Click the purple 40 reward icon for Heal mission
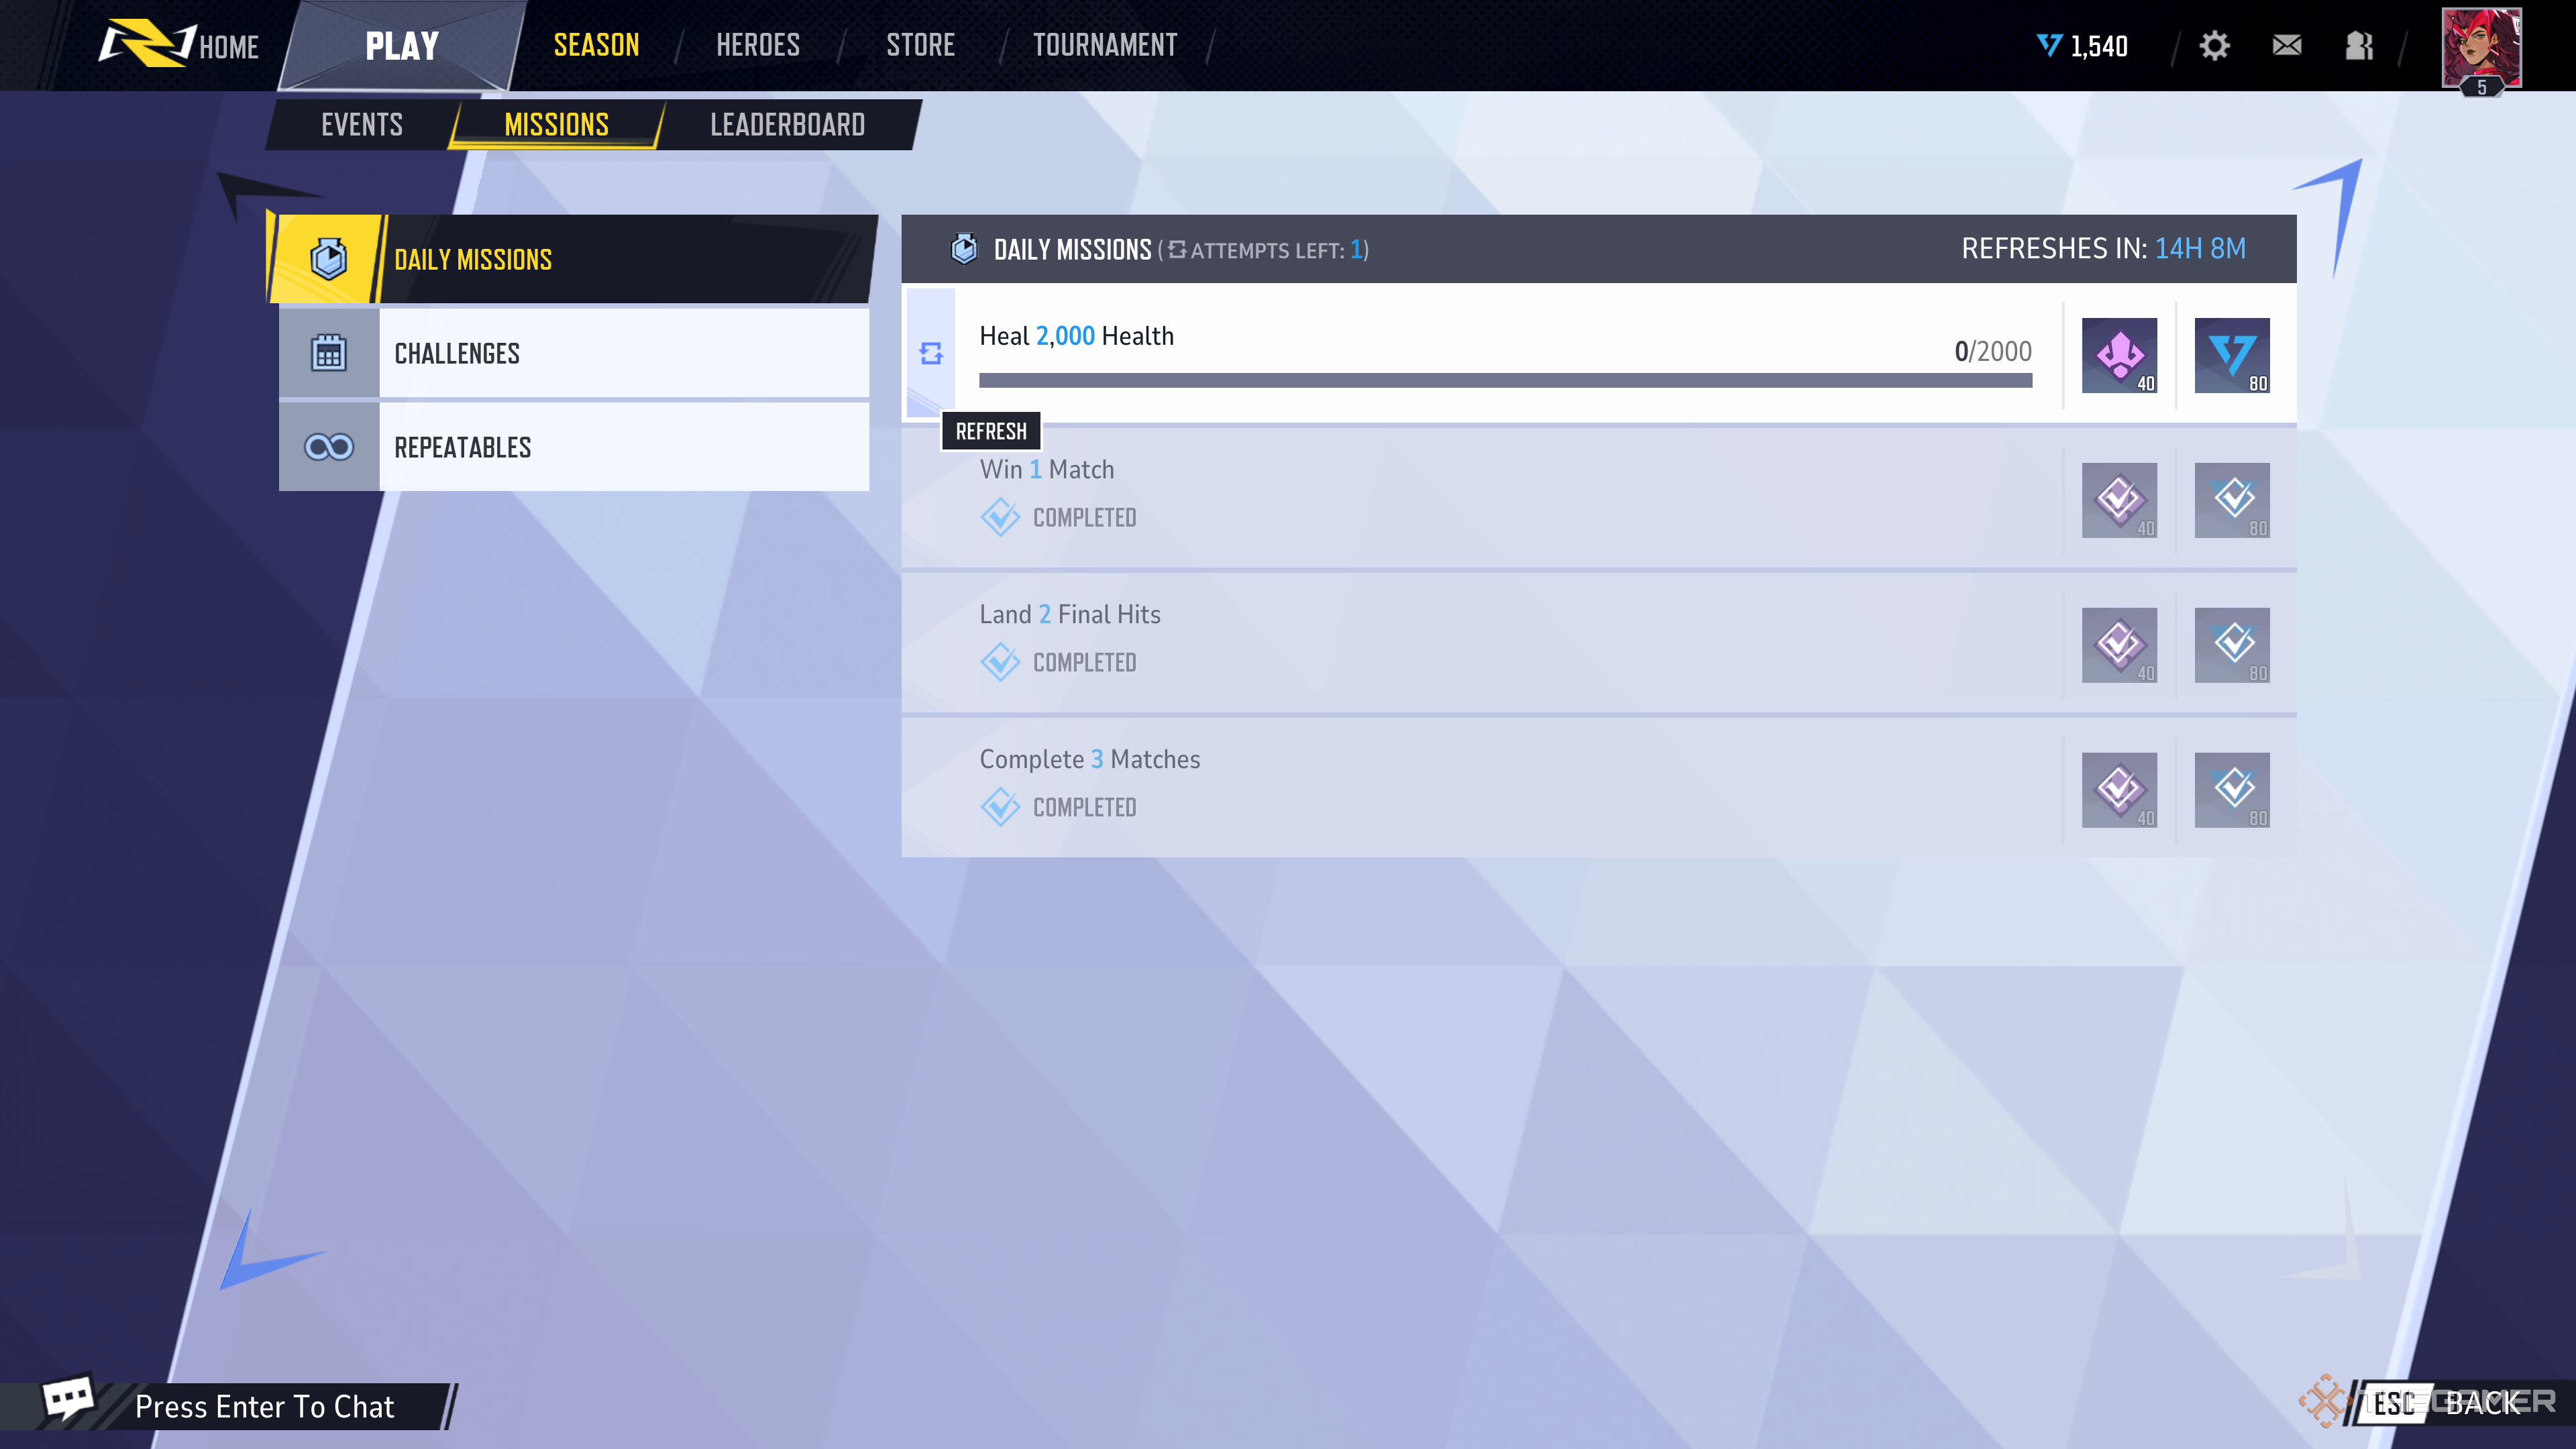 (2119, 355)
